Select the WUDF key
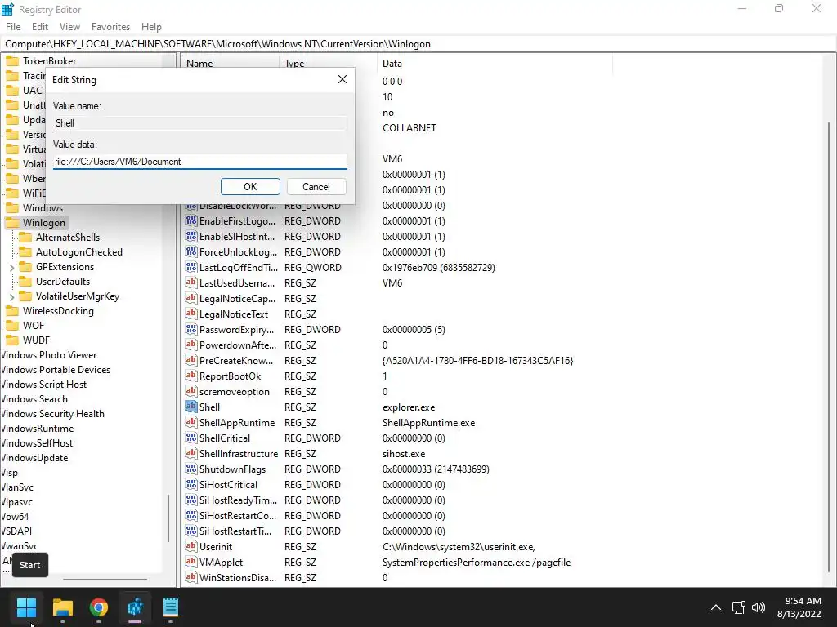837x627 pixels. point(36,340)
